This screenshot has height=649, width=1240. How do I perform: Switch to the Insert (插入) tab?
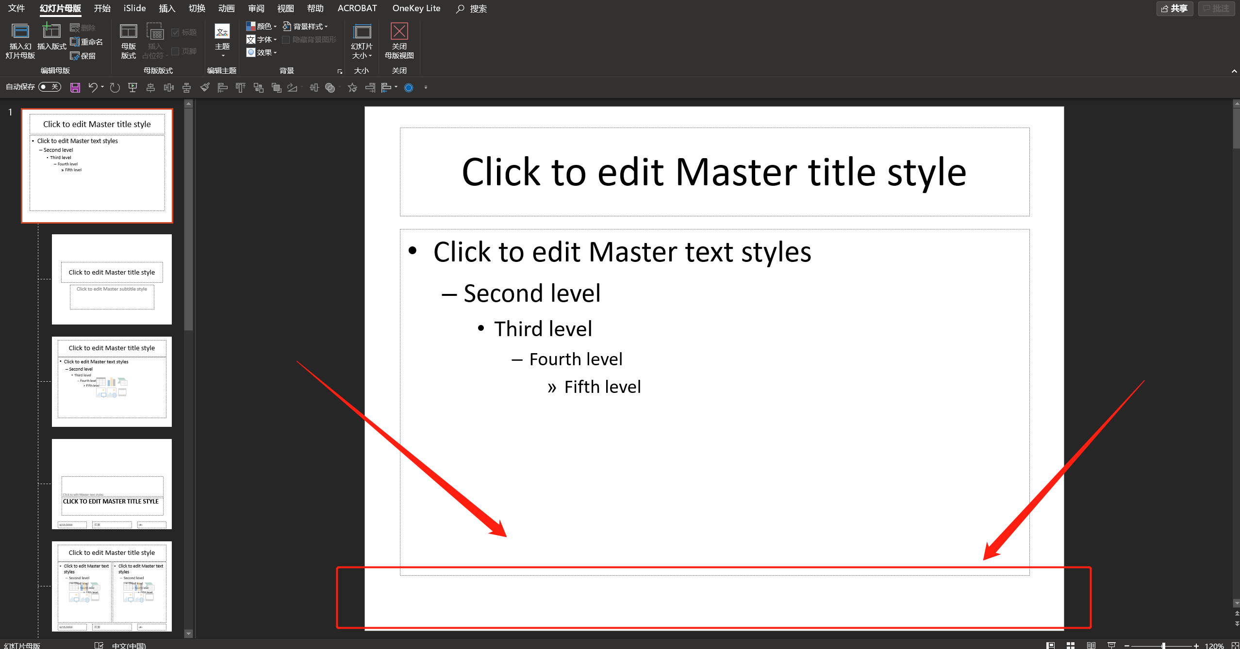click(167, 8)
